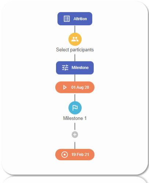Click the connector line above the 19 Feb 21 pill
This screenshot has height=183, width=149.
pos(75,145)
